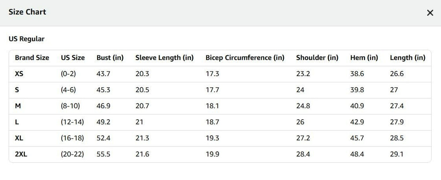441x180 pixels.
Task: Click the US Size column header
Action: [x=73, y=58]
